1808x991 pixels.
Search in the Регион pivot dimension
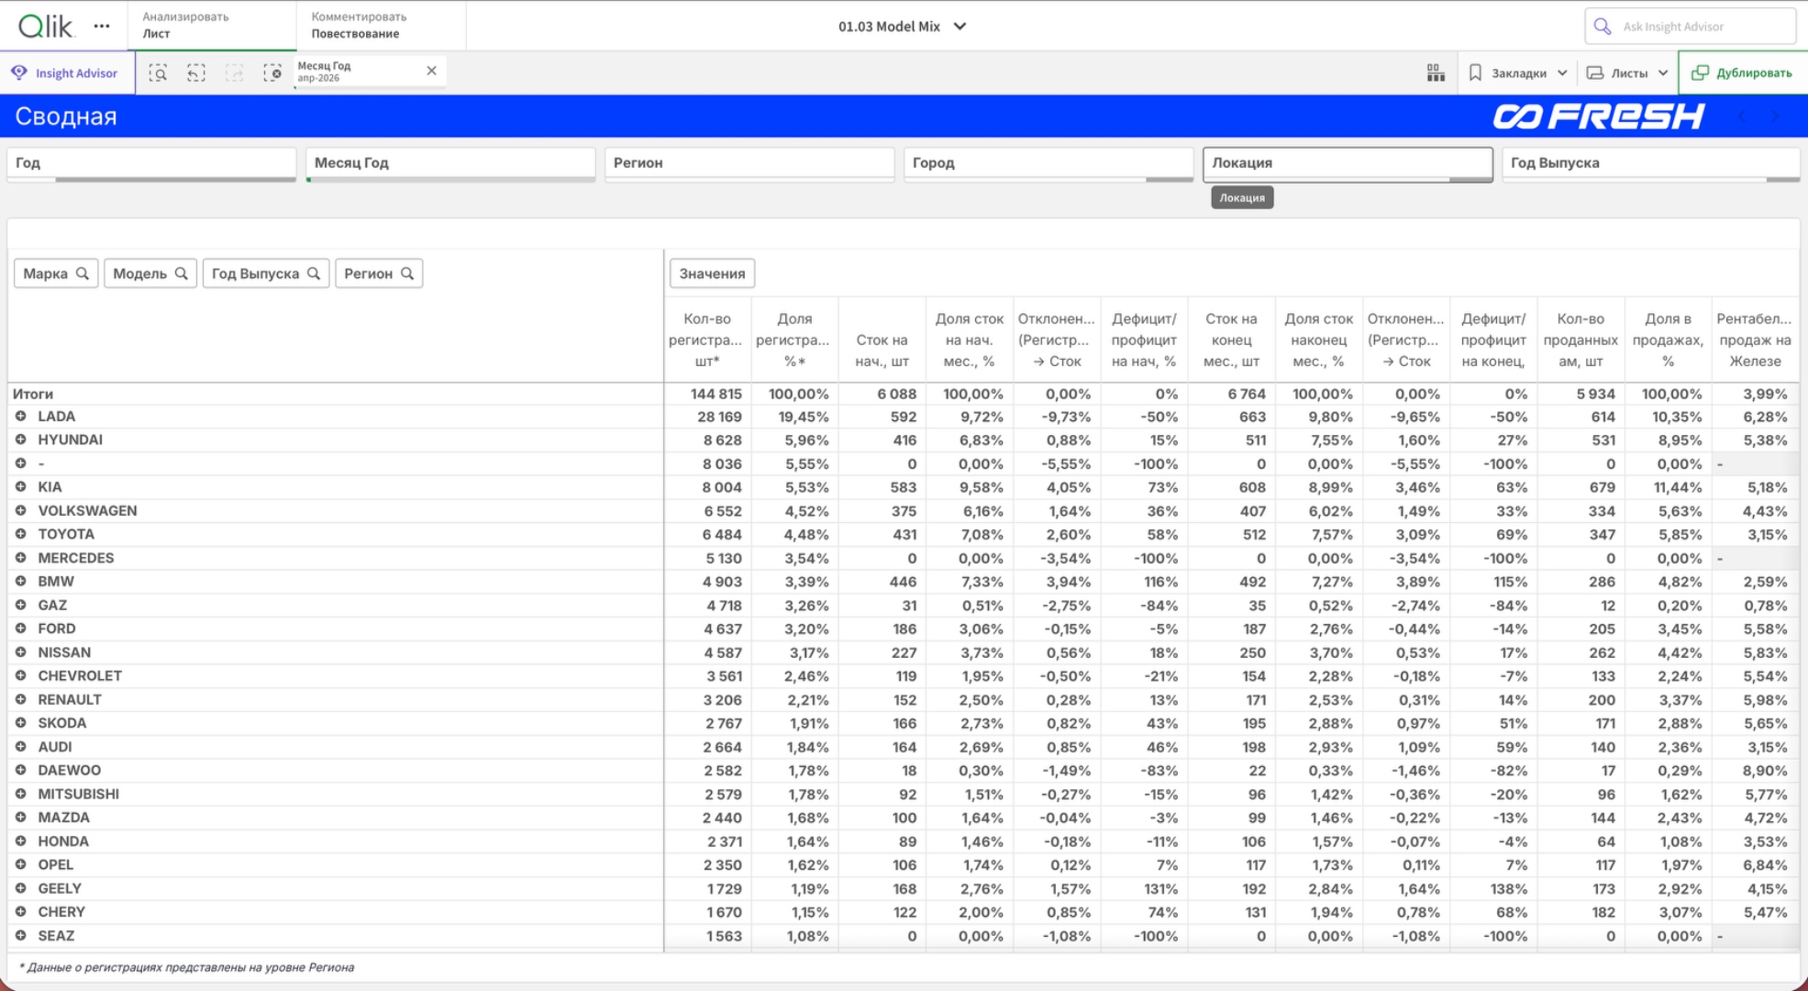(407, 273)
